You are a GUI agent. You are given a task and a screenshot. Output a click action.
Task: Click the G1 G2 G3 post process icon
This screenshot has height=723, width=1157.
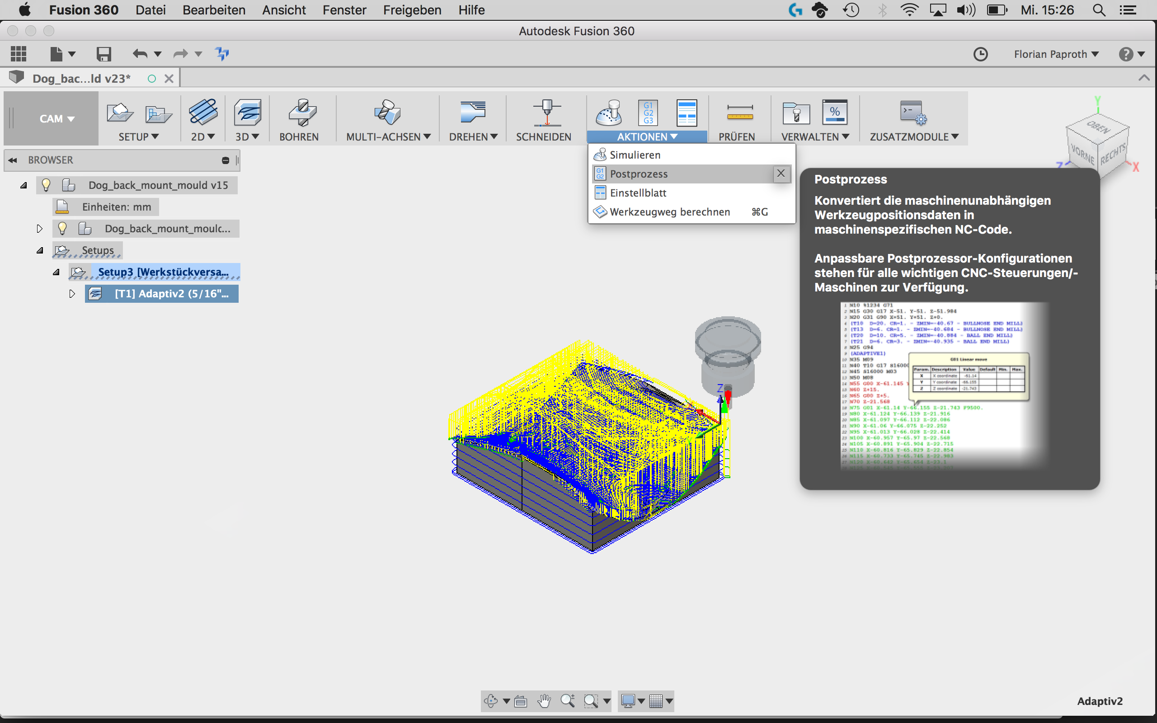[648, 113]
